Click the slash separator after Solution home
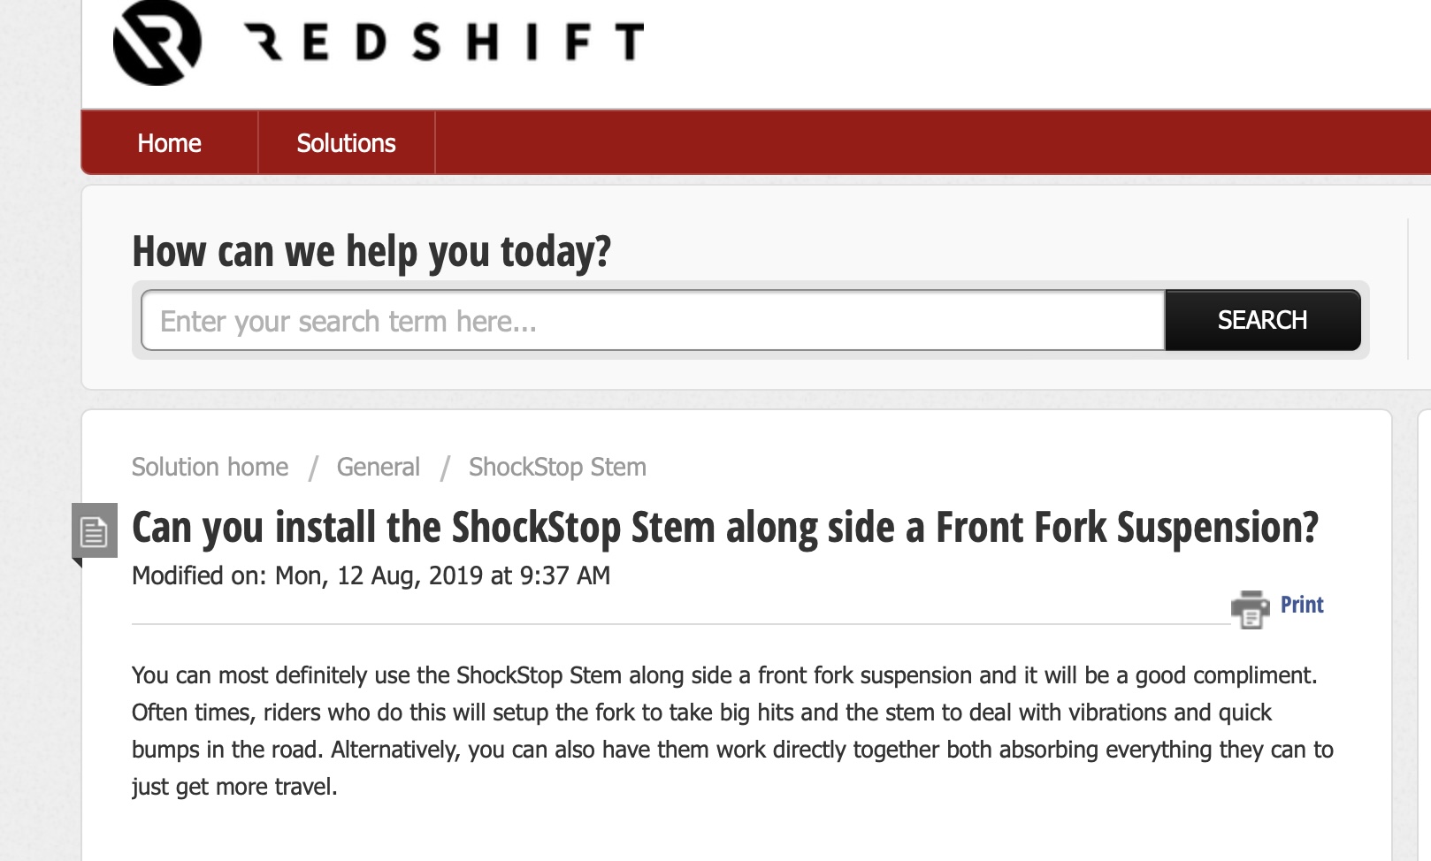 (x=313, y=468)
